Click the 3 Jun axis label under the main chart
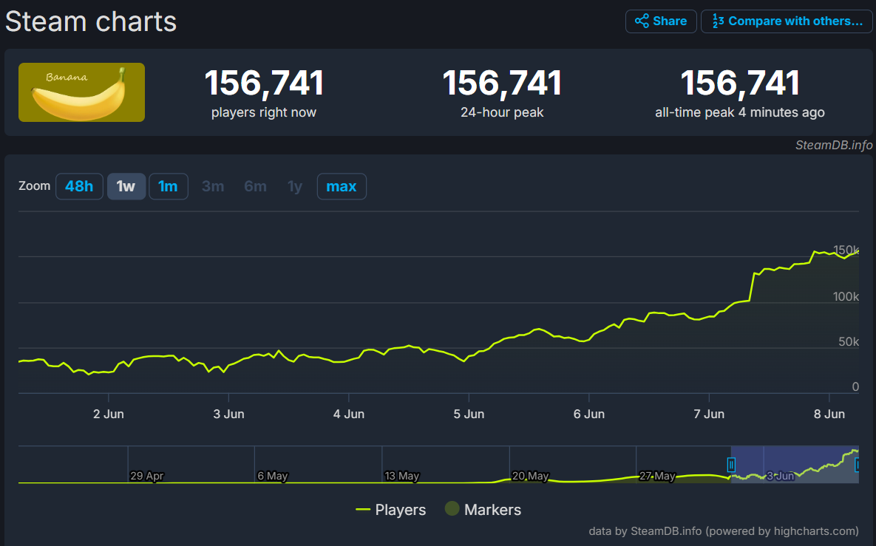876x546 pixels. tap(228, 414)
